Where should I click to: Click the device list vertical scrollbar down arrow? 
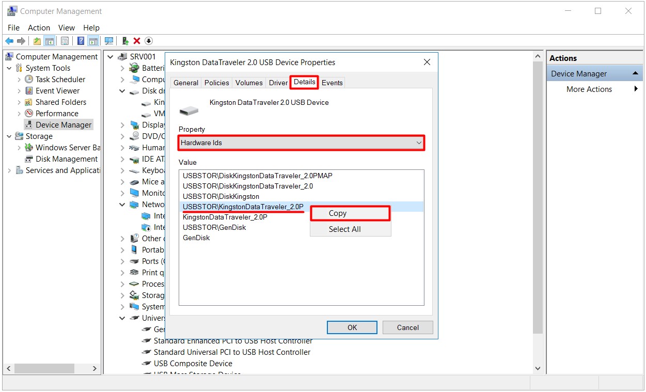tap(538, 369)
